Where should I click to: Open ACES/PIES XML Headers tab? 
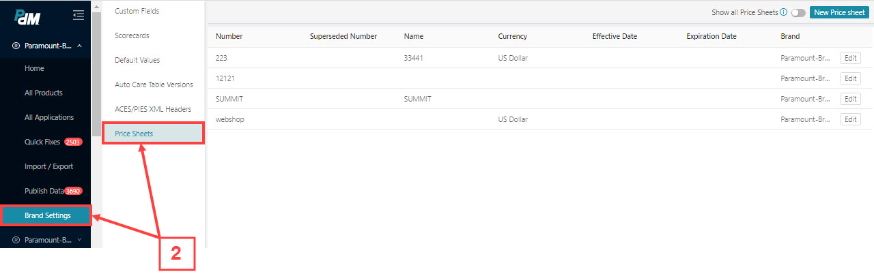(x=153, y=109)
